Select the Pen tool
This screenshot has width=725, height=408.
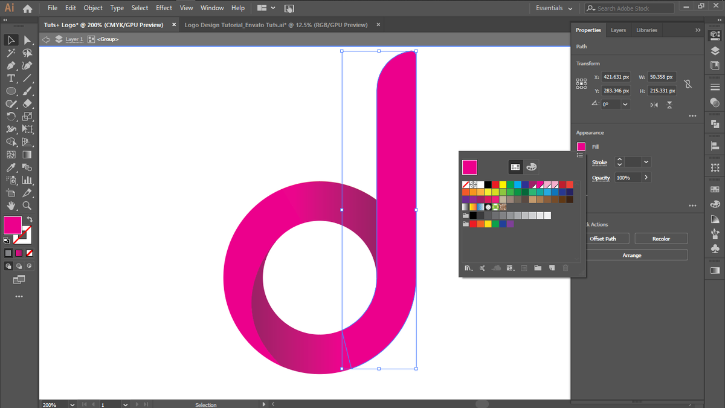pos(11,66)
